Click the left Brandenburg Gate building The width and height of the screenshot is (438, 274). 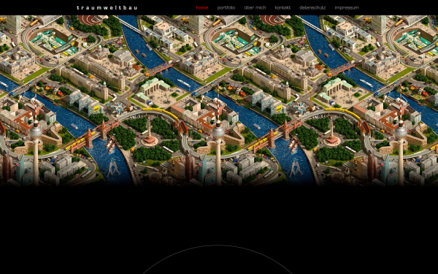[155, 85]
